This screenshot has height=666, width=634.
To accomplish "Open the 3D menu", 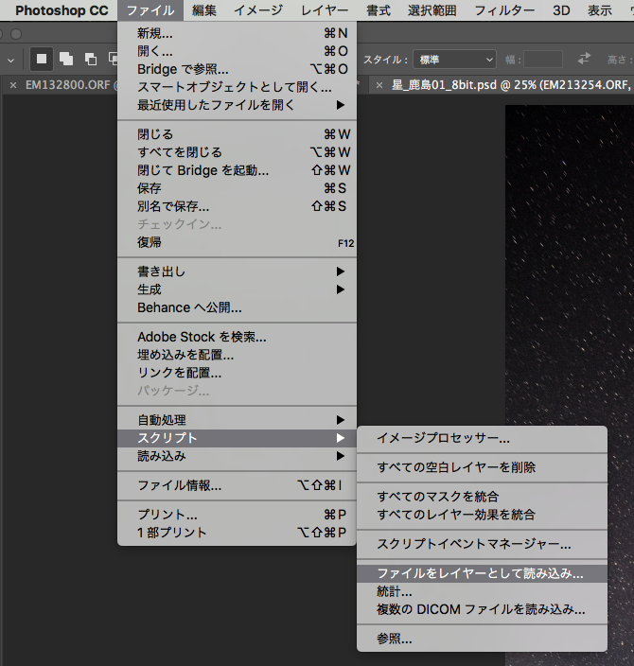I will (561, 10).
